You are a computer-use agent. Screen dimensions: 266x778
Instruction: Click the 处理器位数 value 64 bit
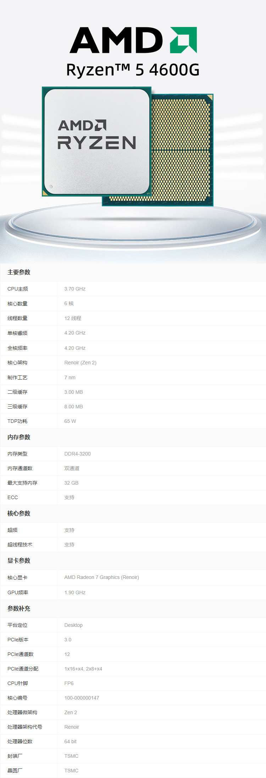(70, 741)
